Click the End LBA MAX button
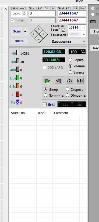The image size is (99, 222). (83, 8)
